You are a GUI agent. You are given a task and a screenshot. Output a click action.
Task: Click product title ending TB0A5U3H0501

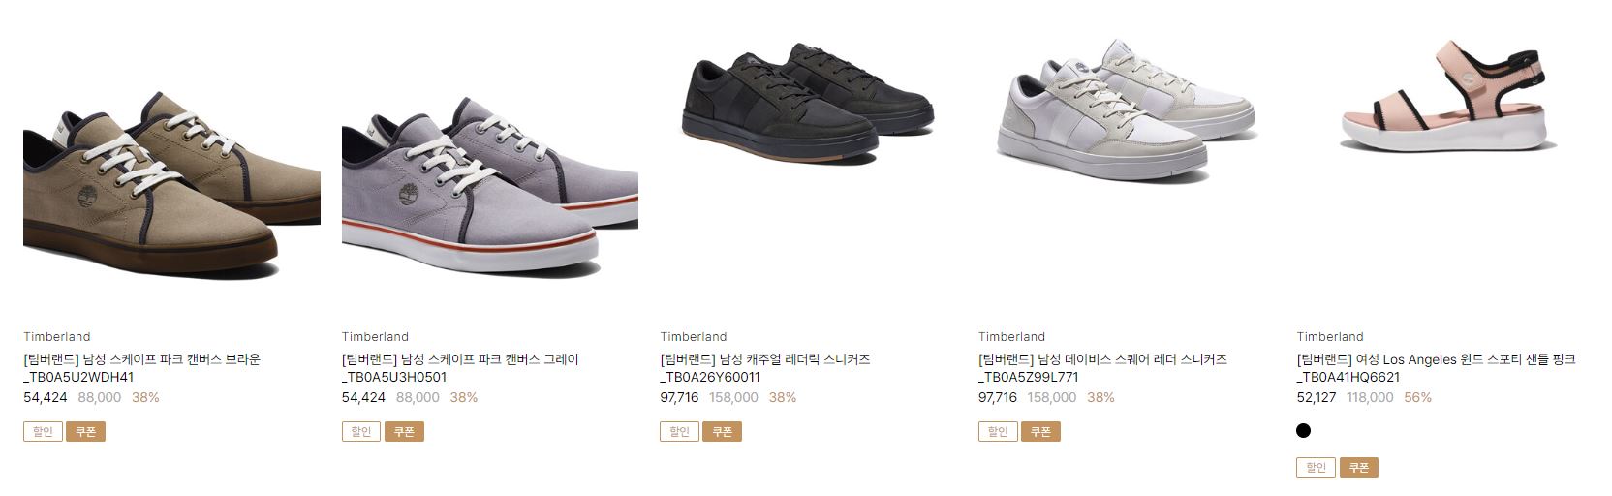pyautogui.click(x=460, y=368)
